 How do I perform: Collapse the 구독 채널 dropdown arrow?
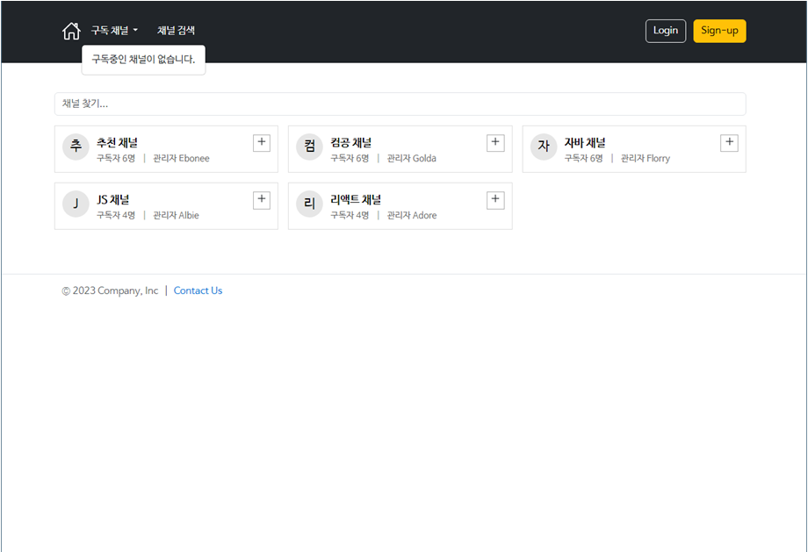[x=134, y=30]
